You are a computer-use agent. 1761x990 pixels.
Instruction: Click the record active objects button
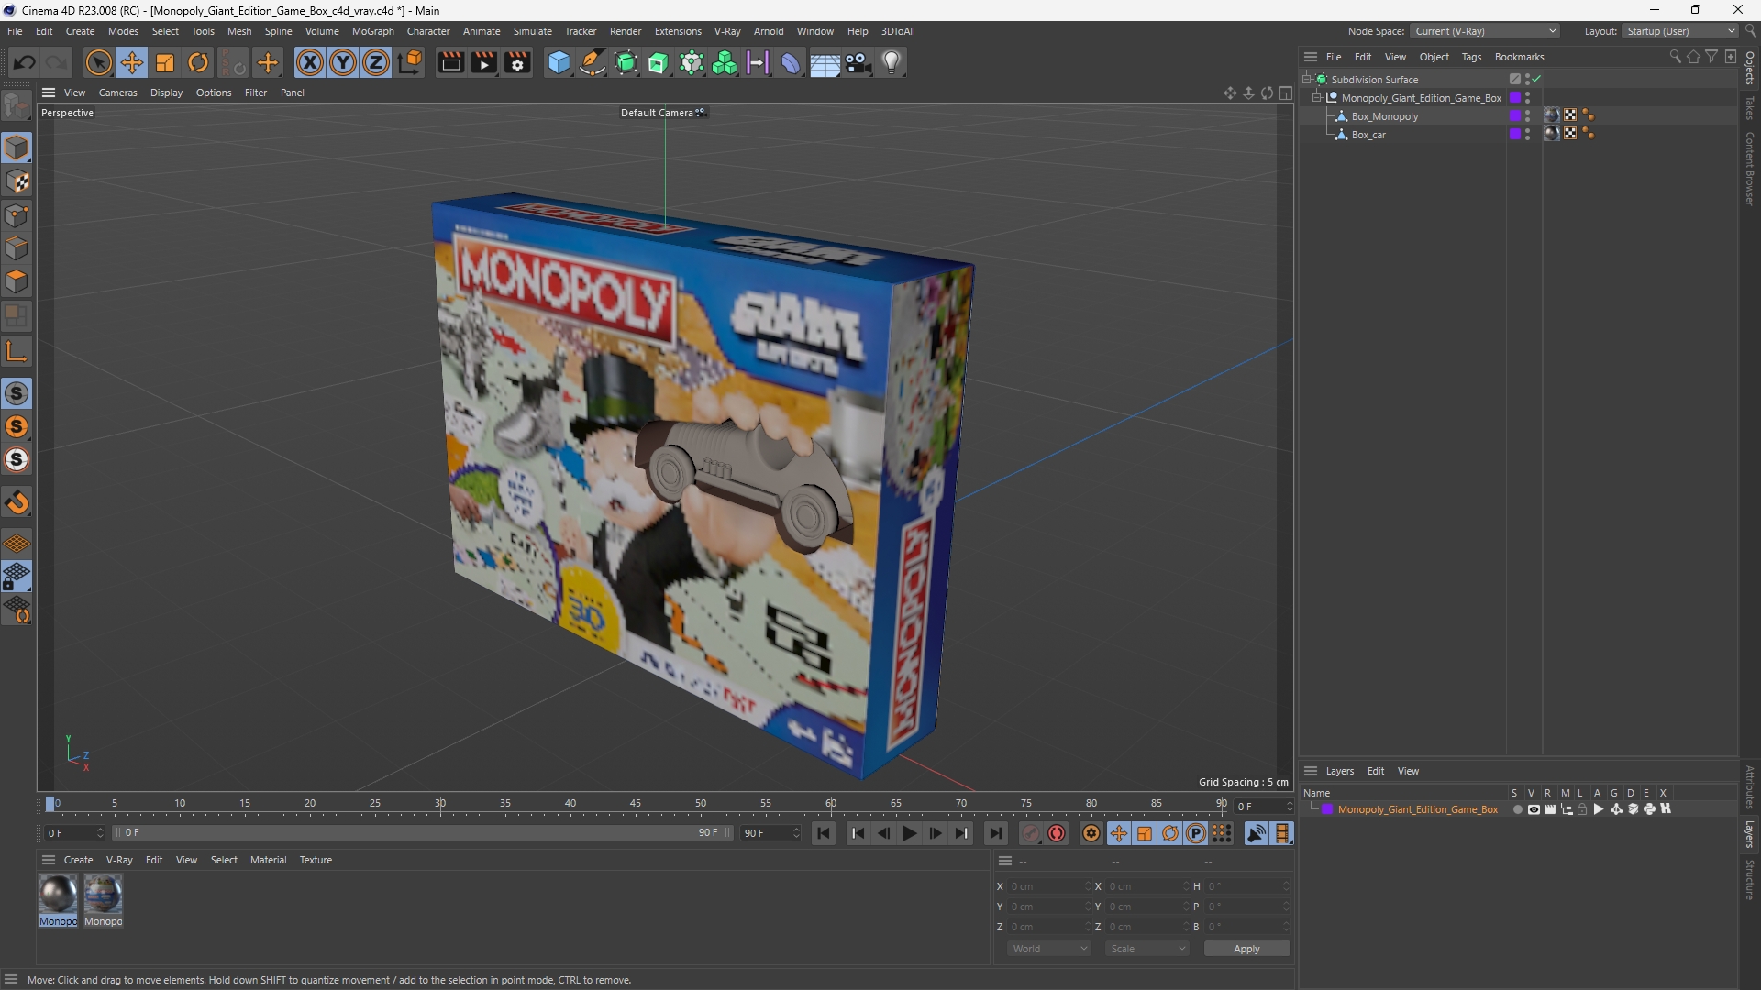tap(1031, 833)
